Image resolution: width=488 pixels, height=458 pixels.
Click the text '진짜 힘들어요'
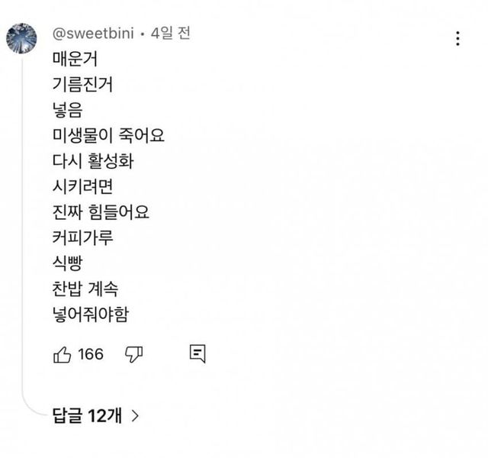point(101,212)
